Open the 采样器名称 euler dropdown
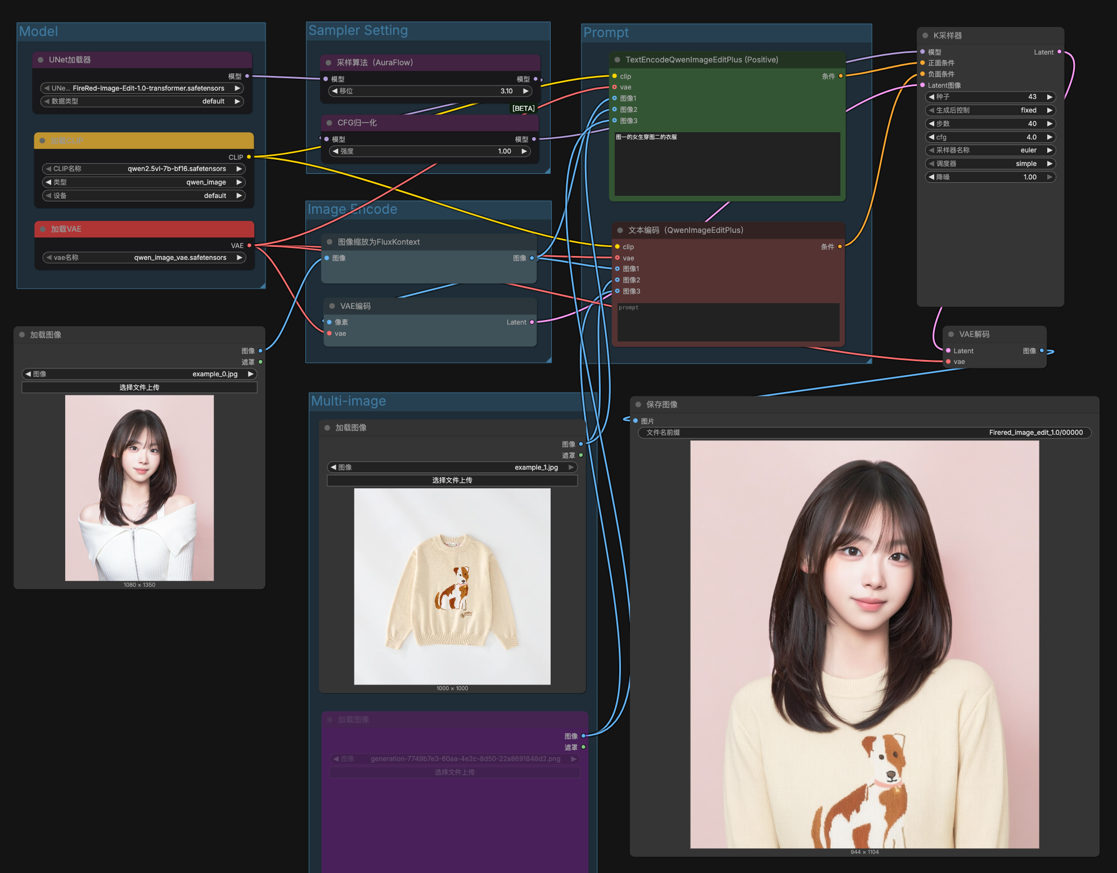1117x873 pixels. tap(990, 150)
